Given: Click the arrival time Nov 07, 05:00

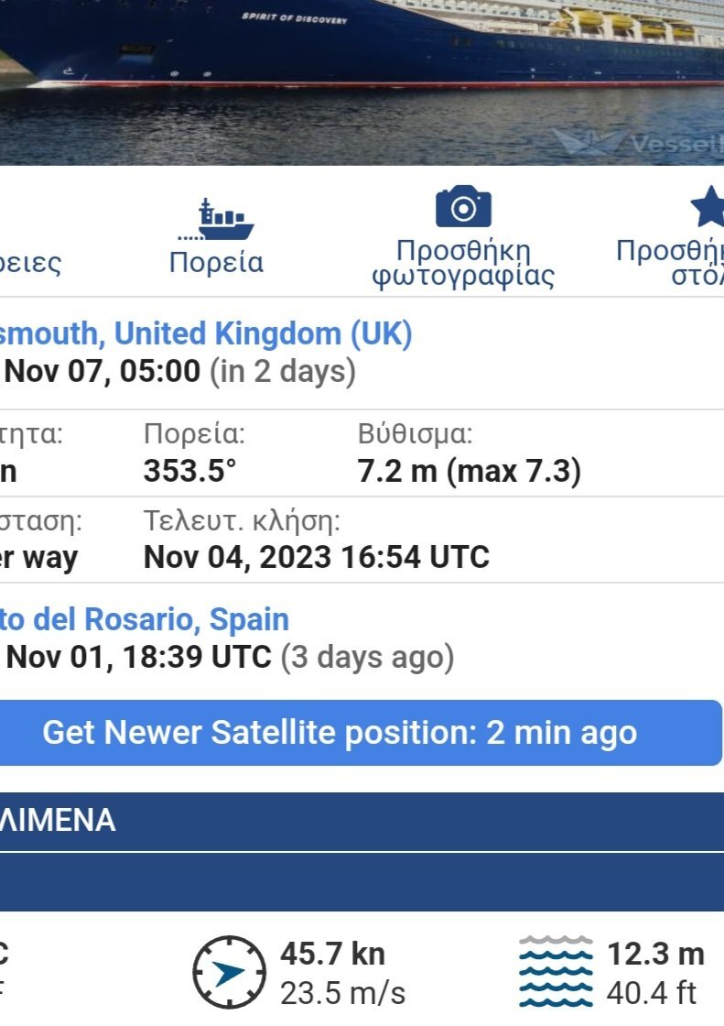Looking at the screenshot, I should click(103, 372).
